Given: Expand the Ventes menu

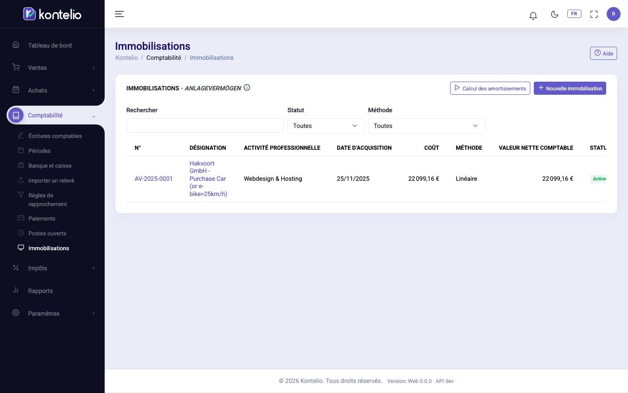Looking at the screenshot, I should tap(52, 68).
